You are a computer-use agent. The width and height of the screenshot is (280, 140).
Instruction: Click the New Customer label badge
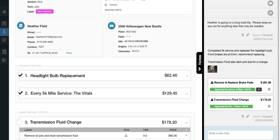coord(45,11)
